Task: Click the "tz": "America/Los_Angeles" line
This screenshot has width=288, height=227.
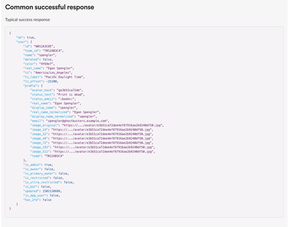Action: point(48,73)
